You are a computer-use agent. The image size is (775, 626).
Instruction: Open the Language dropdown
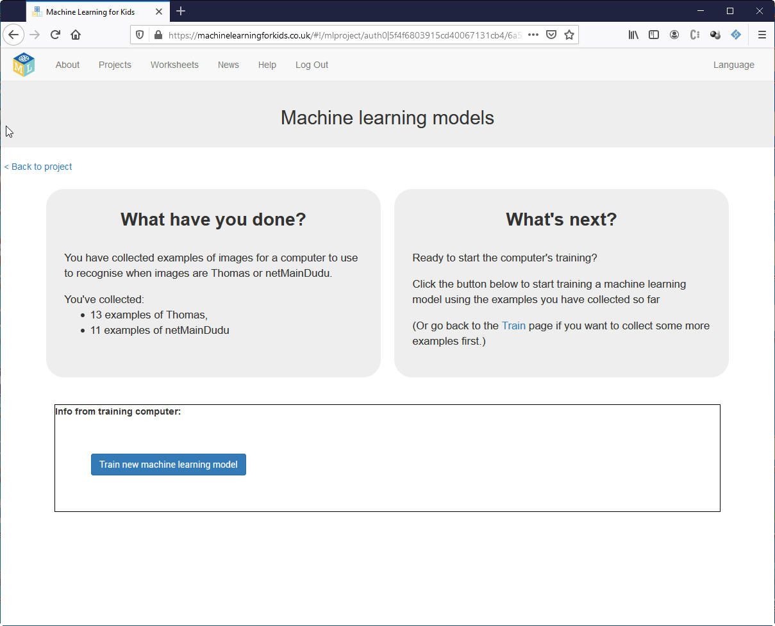click(733, 65)
